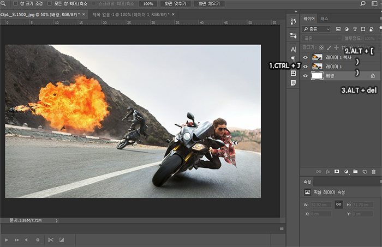Play the timeline
This screenshot has width=382, height=247.
(7, 240)
